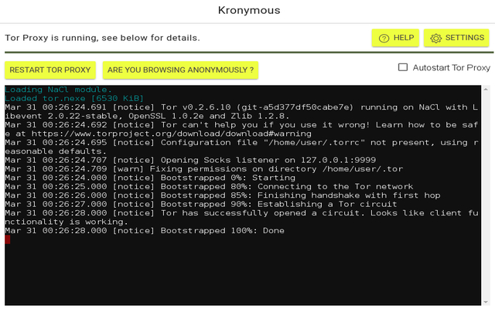The image size is (495, 309).
Task: Click 'Bootstrapped 90%: Establishing a Tor circuit'
Action: 201,204
